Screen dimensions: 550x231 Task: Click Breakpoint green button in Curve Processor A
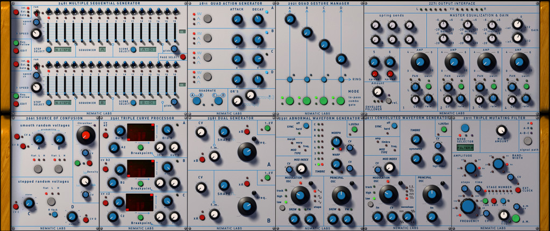(140, 147)
